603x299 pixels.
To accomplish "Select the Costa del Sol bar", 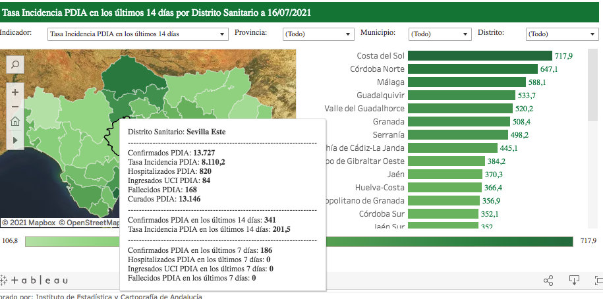I will point(479,56).
